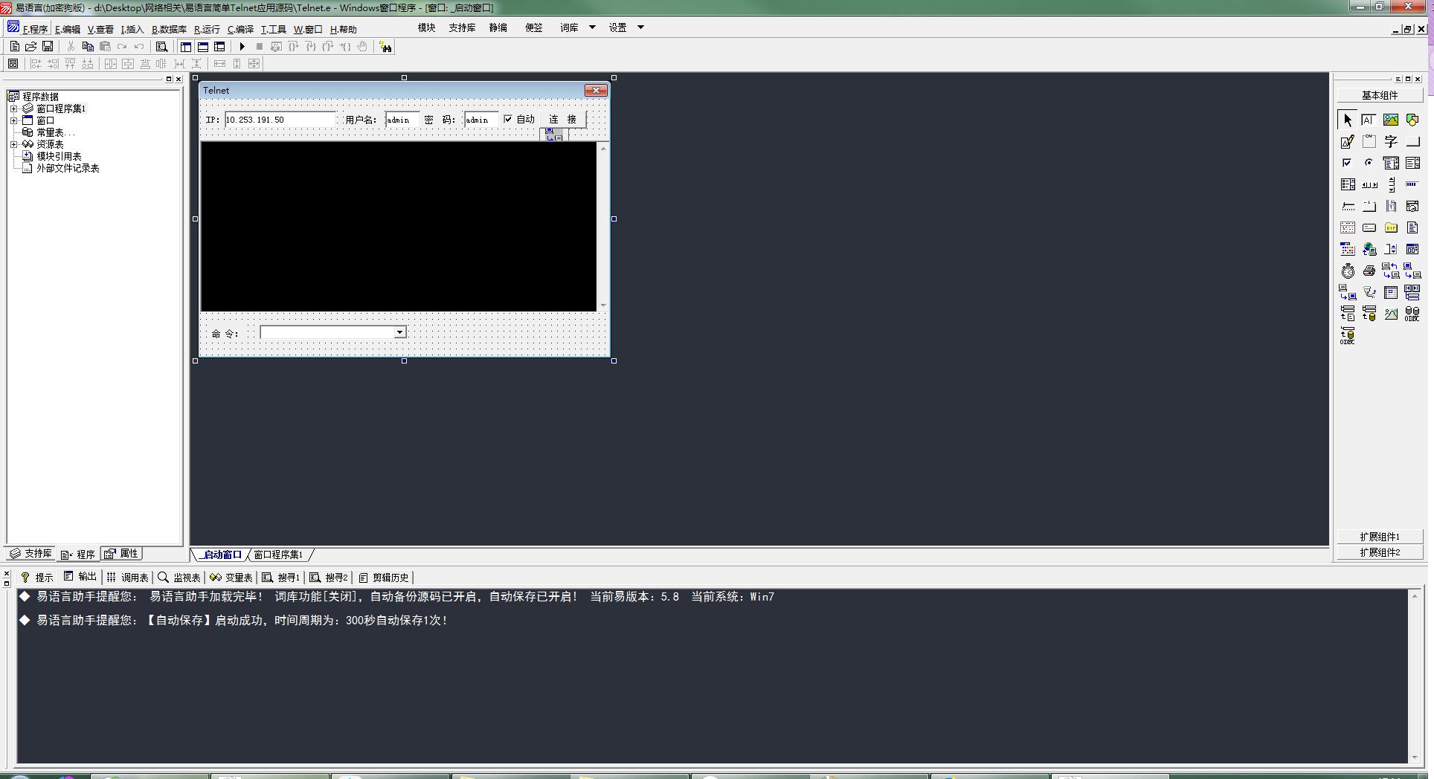
Task: Click the Open file folder icon
Action: (x=31, y=47)
